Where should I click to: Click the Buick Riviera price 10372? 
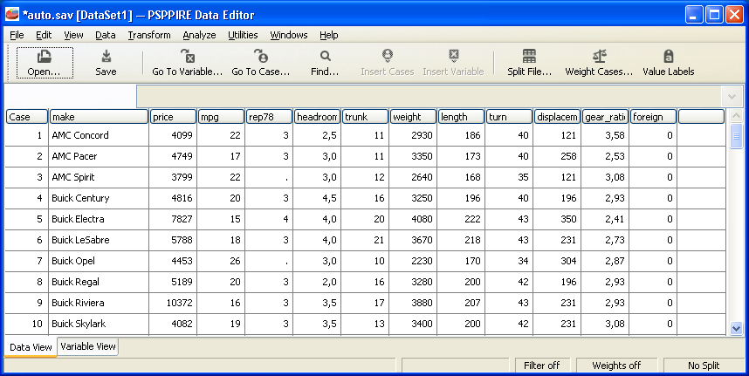coord(173,303)
